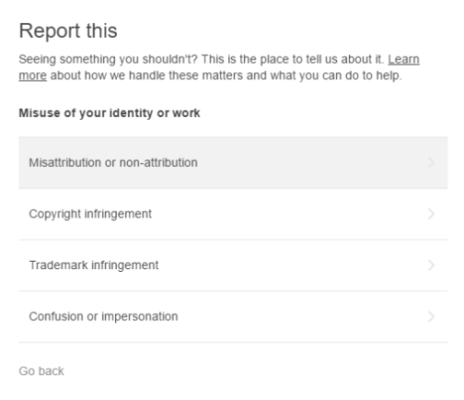464x400 pixels.
Task: Open the Learn more link
Action: pyautogui.click(x=404, y=59)
